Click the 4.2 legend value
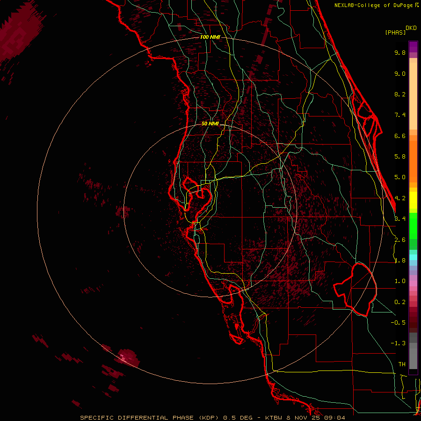The image size is (421, 421). (400, 198)
